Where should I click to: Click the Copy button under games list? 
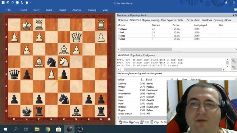134,122
